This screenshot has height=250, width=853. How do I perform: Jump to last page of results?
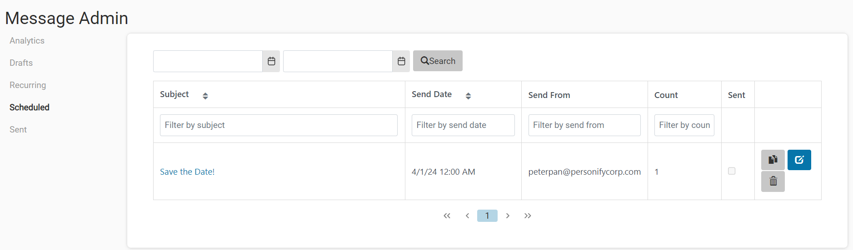point(528,216)
